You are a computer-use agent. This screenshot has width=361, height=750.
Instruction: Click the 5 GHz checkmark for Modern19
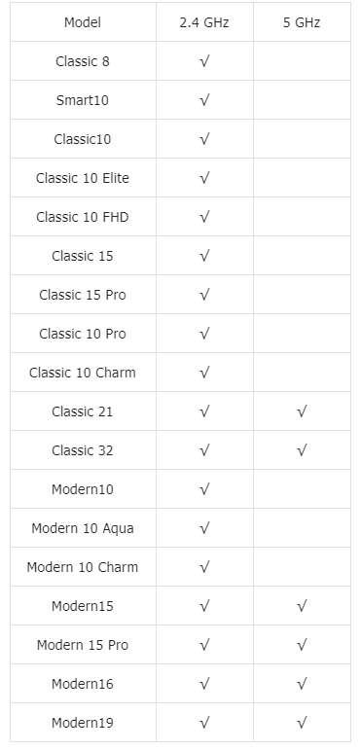coord(302,723)
